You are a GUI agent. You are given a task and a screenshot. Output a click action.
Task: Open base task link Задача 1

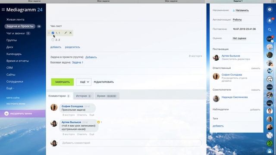[x=78, y=62]
